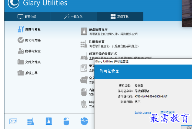Click the expiry value 从不
The image size is (192, 129).
pyautogui.click(x=137, y=102)
